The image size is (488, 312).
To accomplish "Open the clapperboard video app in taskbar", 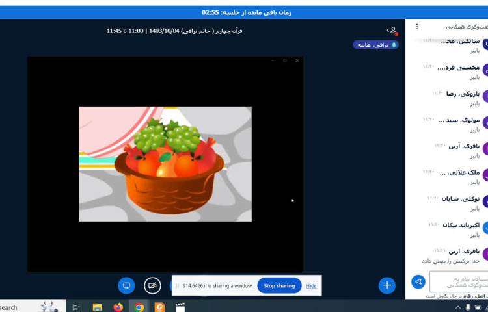I will pos(180,307).
